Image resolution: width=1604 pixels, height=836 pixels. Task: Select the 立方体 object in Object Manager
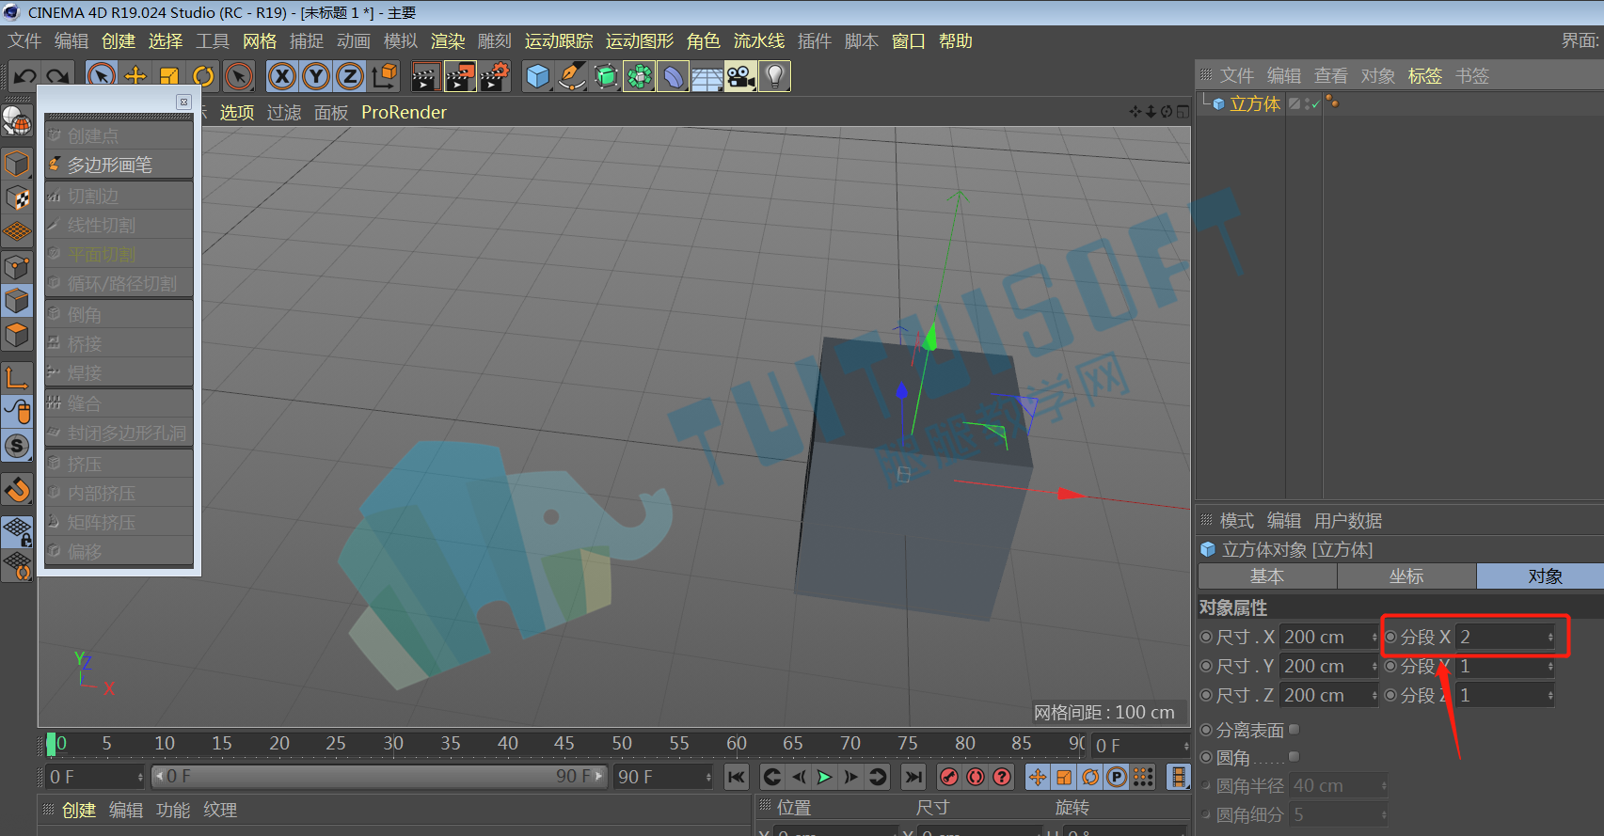point(1255,103)
